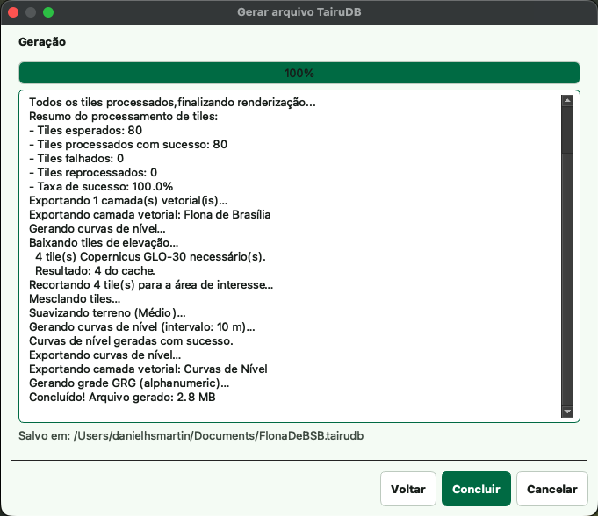Go back with the Voltar button

coord(408,489)
